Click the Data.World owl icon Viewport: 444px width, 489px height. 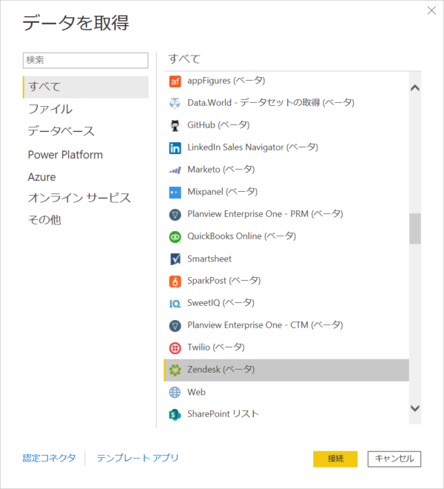[175, 103]
